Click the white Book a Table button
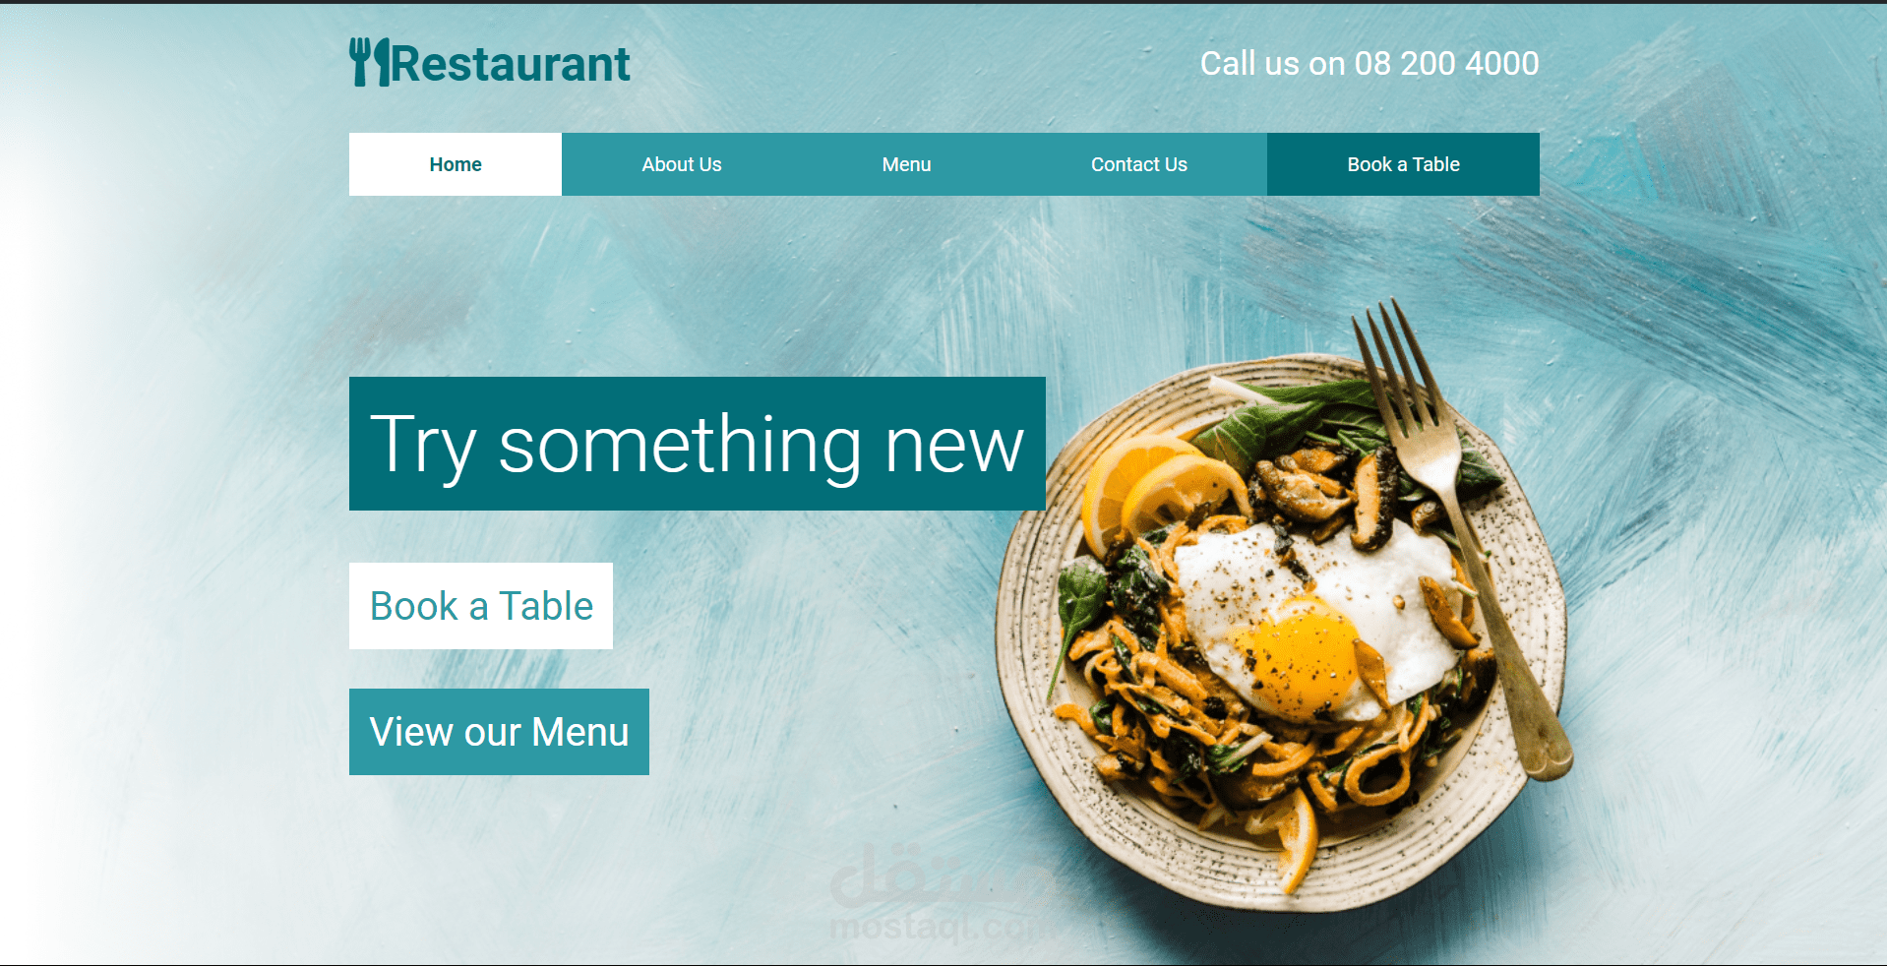 pyautogui.click(x=481, y=606)
